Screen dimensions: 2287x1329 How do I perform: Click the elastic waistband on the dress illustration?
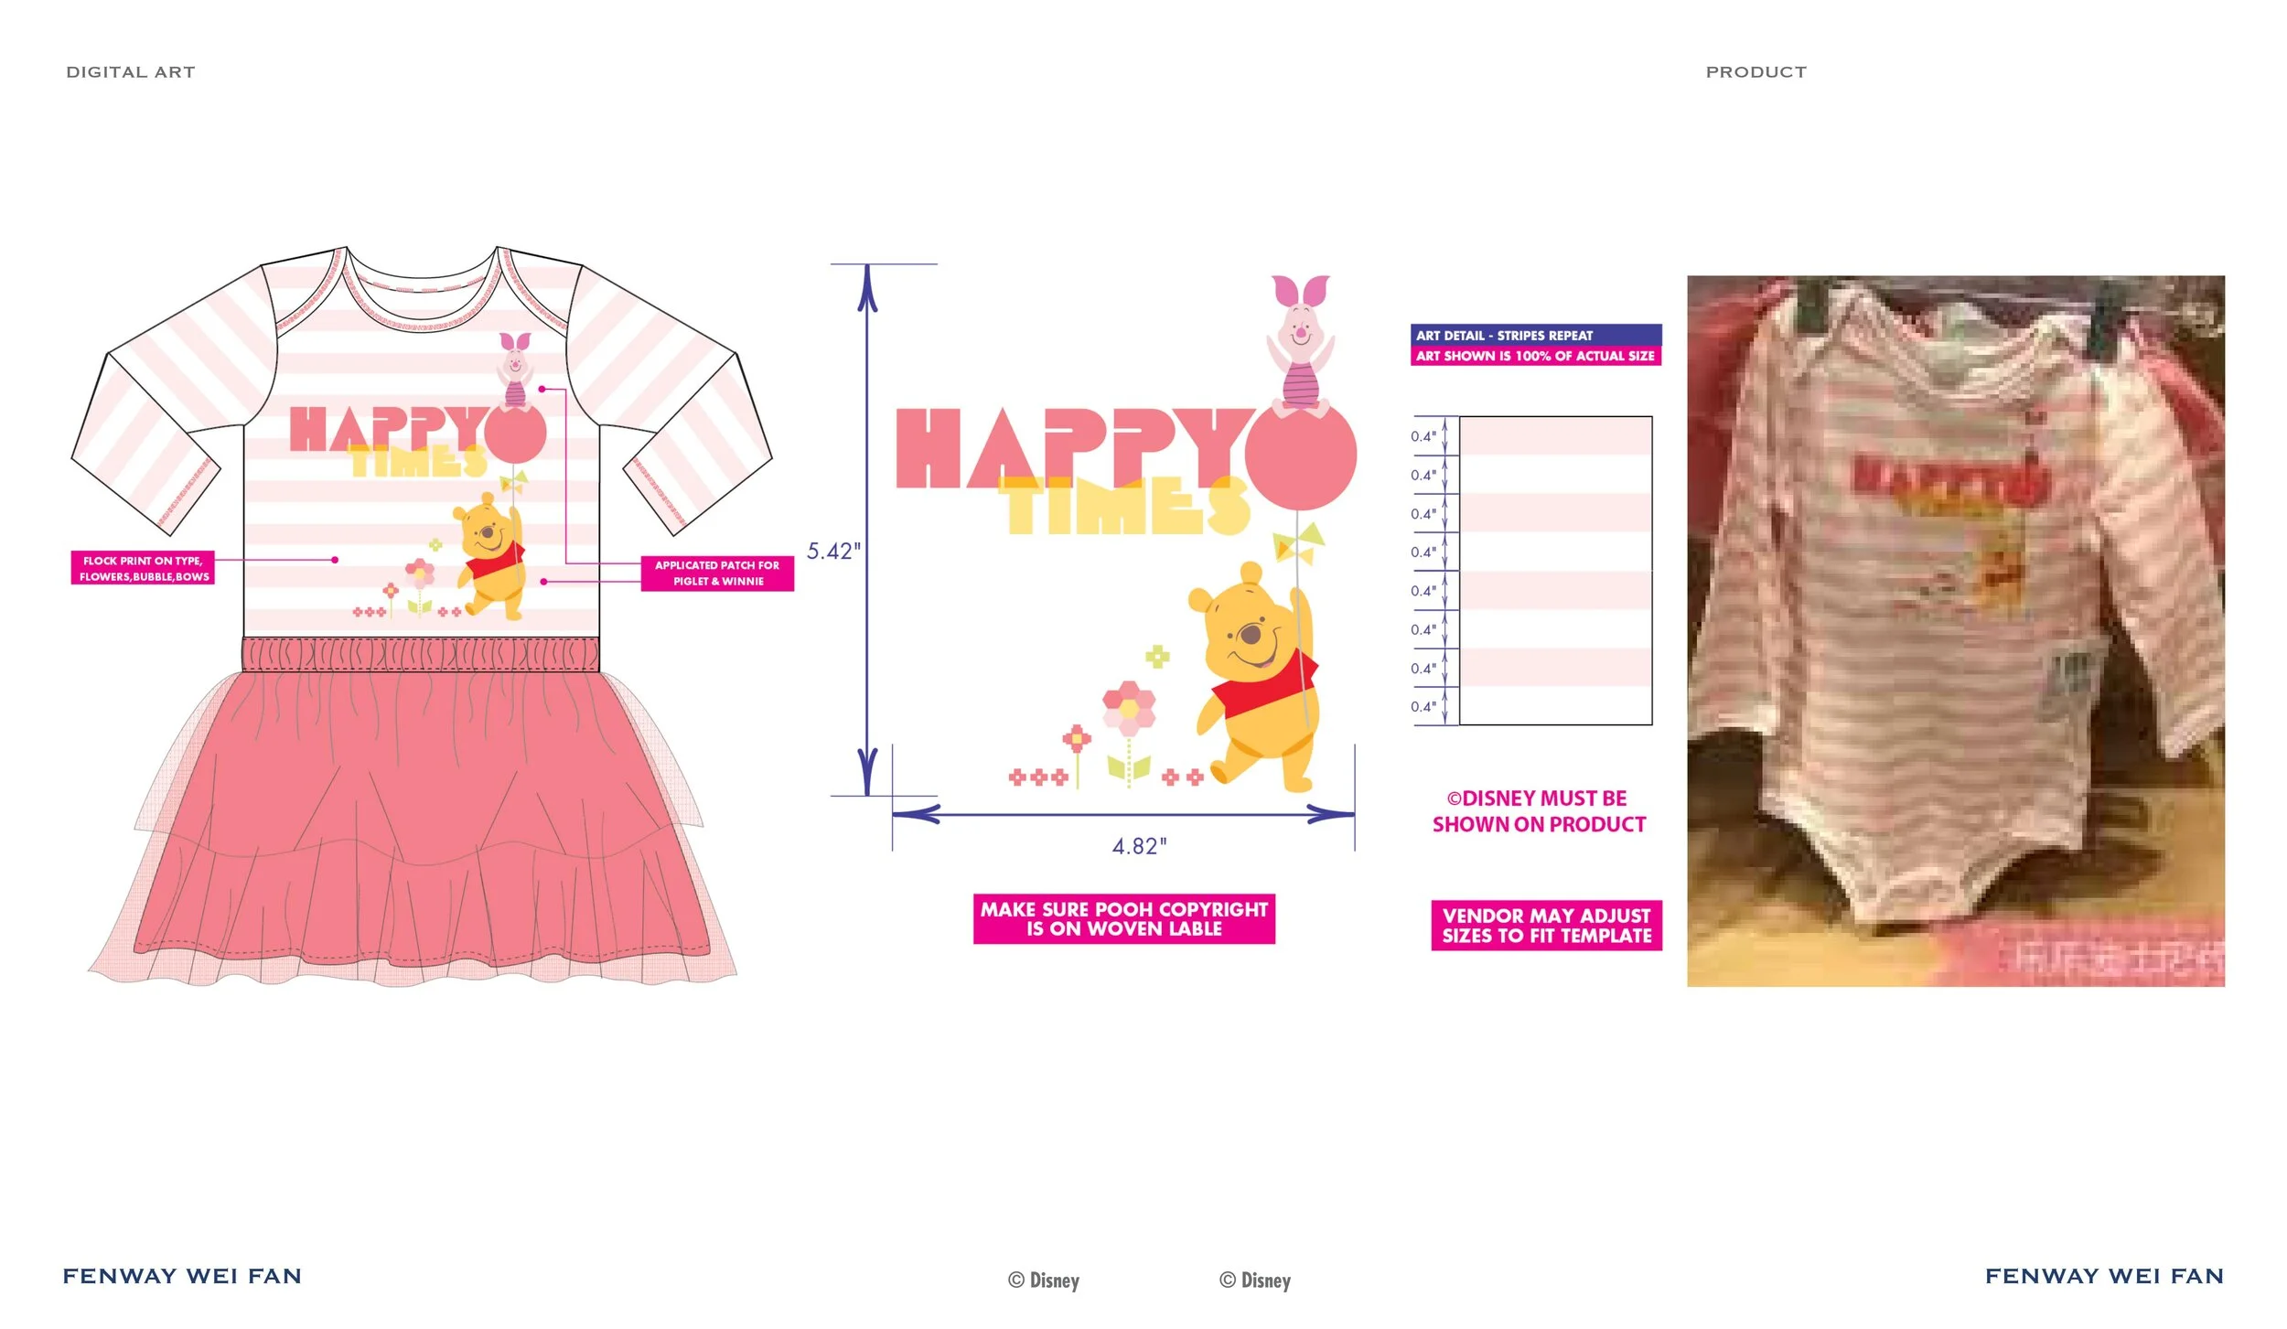pos(421,655)
